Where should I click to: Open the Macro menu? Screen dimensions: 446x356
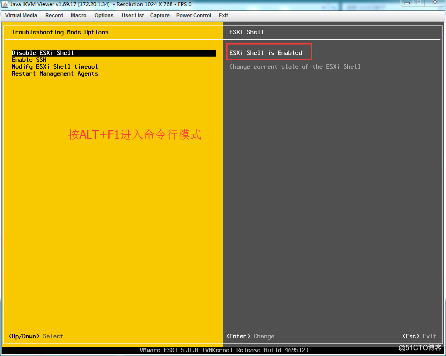(79, 16)
